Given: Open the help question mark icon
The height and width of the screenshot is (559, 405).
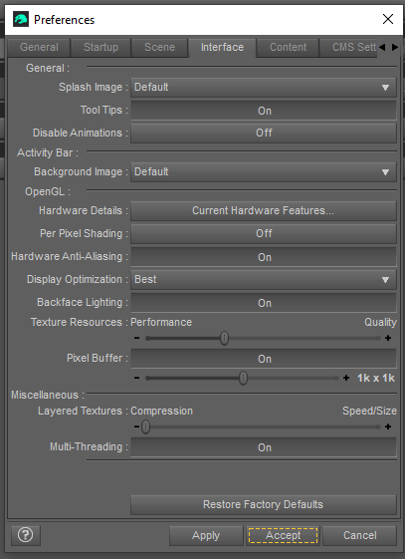Looking at the screenshot, I should [26, 535].
